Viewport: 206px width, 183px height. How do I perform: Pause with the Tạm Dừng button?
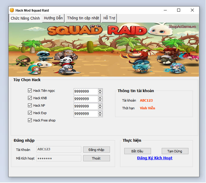[x=175, y=151]
